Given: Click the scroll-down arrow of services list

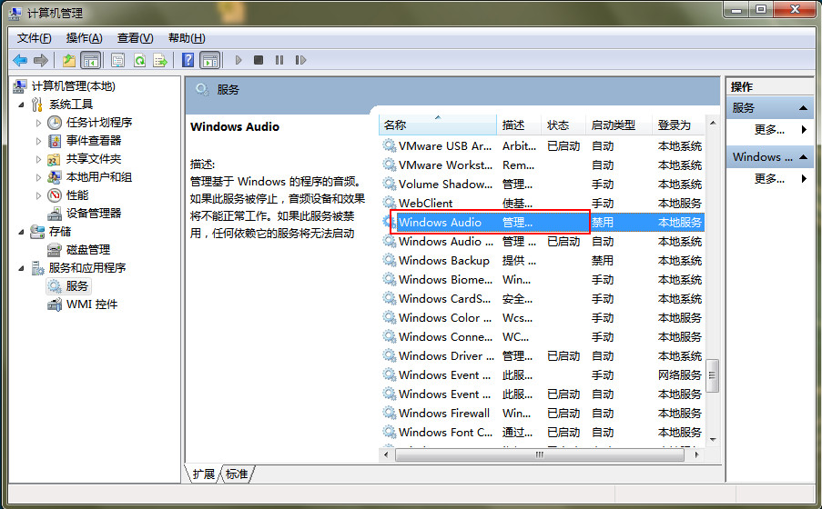Looking at the screenshot, I should coord(713,439).
